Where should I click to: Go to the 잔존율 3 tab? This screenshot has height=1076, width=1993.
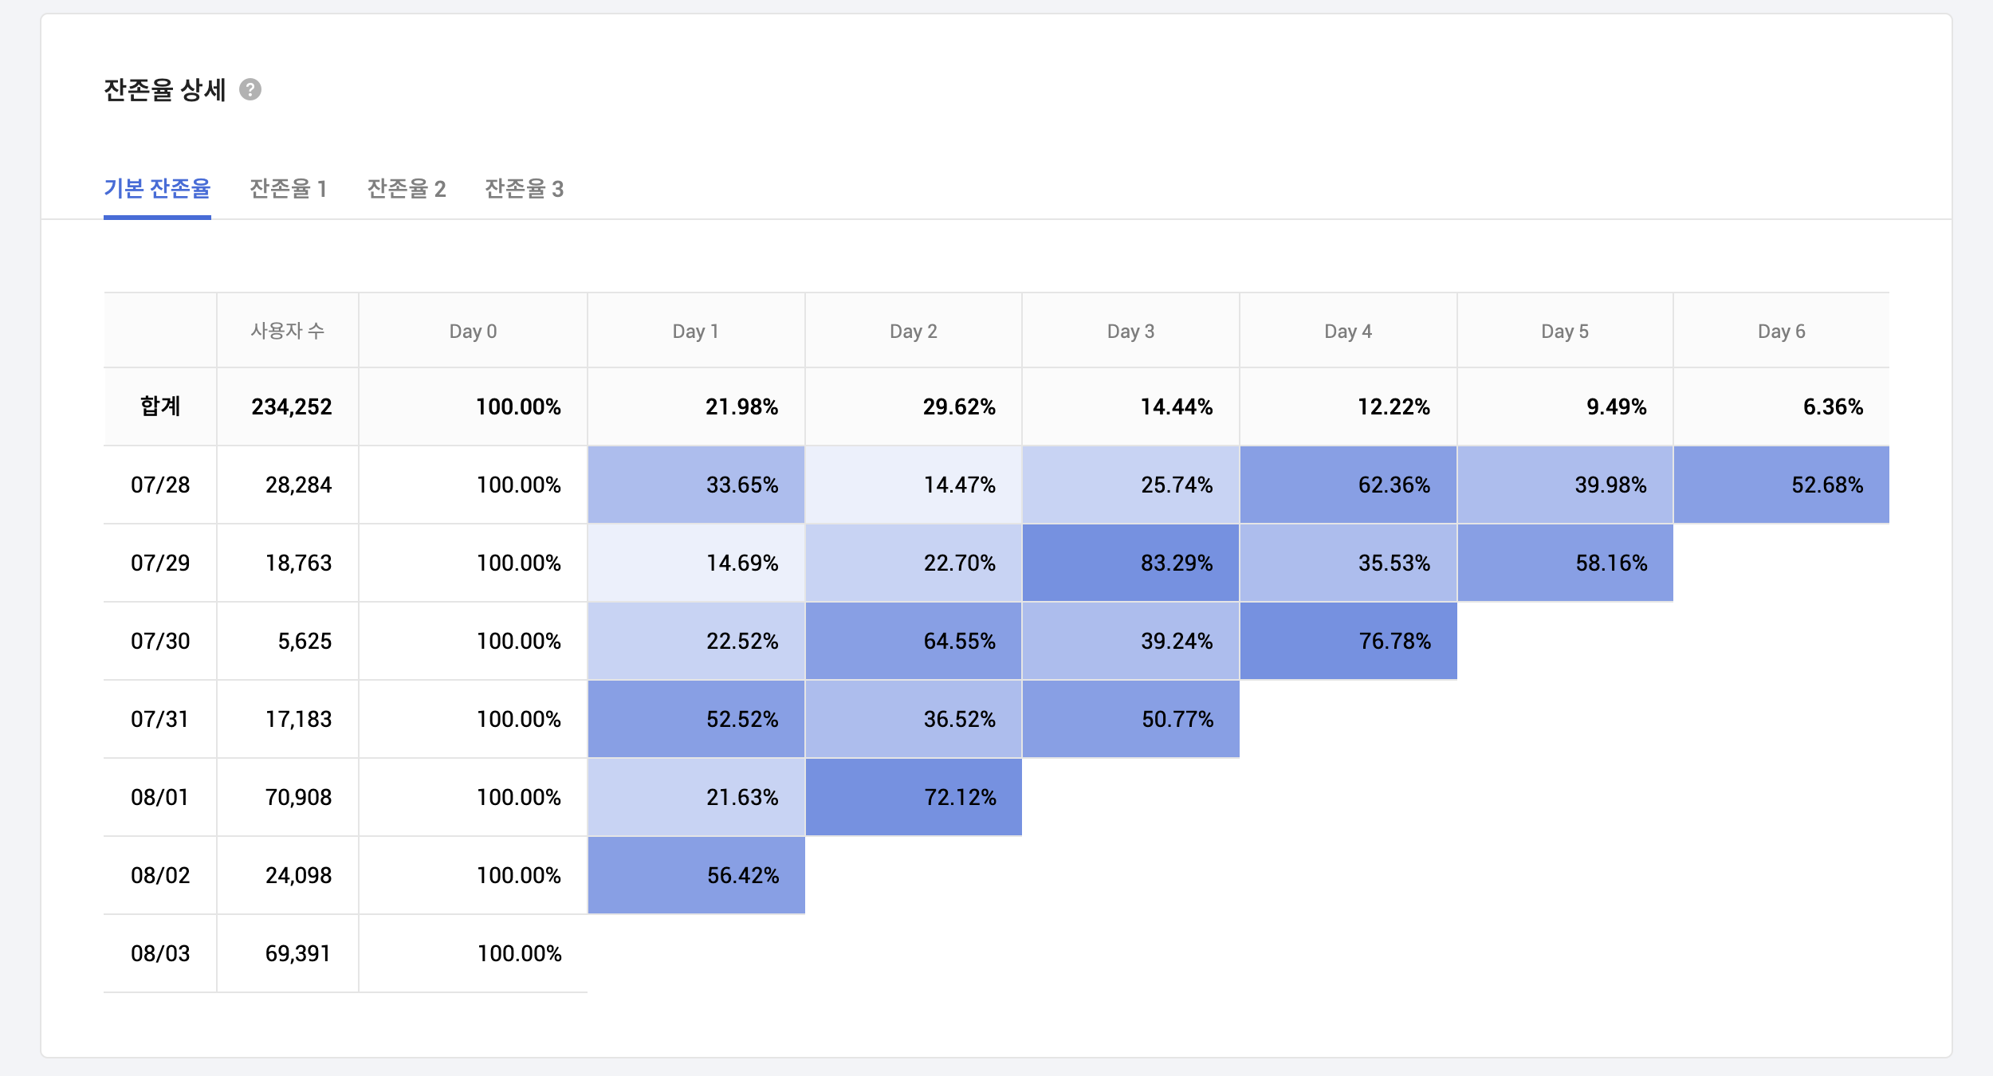coord(524,189)
